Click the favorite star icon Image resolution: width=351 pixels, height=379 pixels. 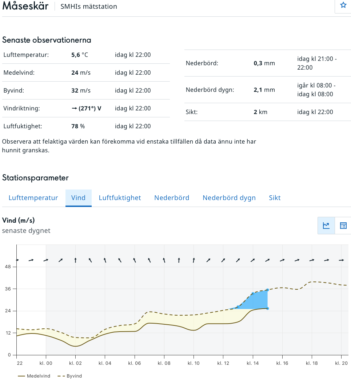343,5
